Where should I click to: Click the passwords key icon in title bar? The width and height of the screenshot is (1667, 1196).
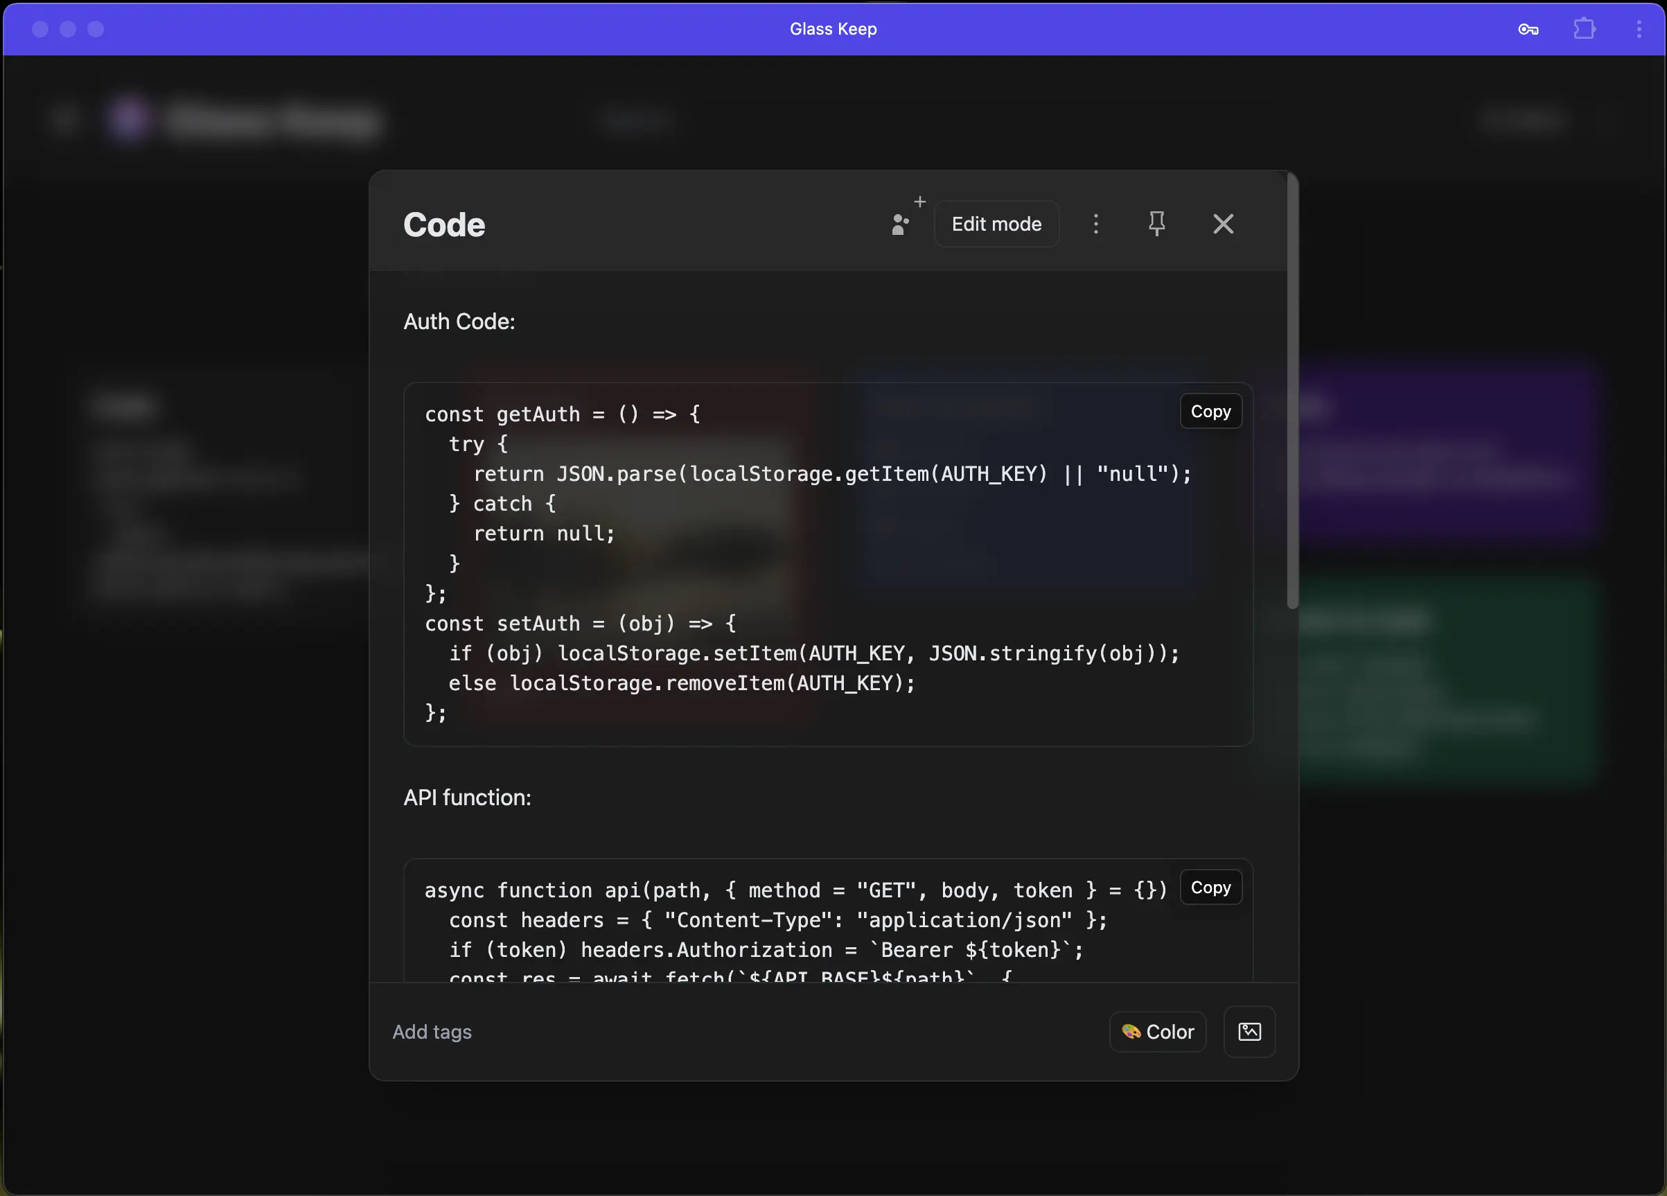(x=1528, y=29)
